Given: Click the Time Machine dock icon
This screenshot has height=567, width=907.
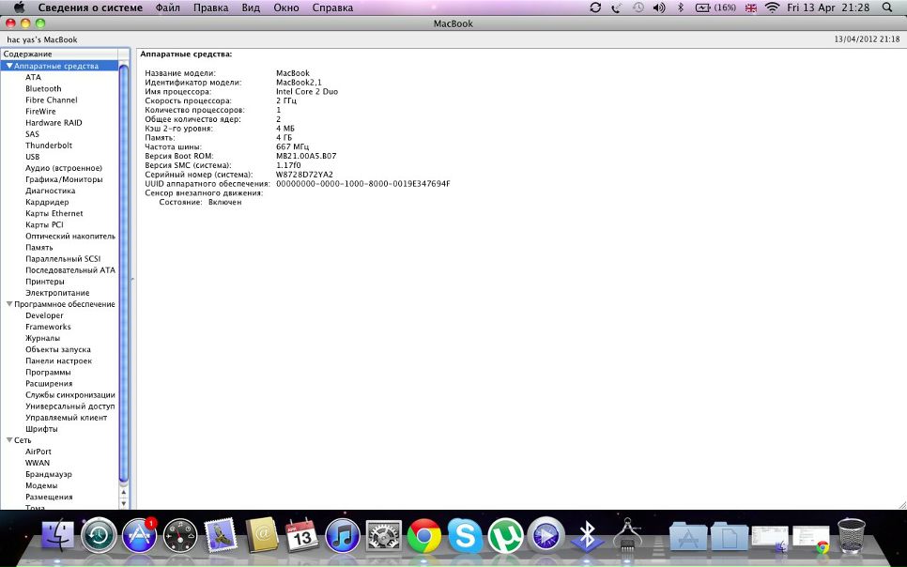Looking at the screenshot, I should point(99,536).
